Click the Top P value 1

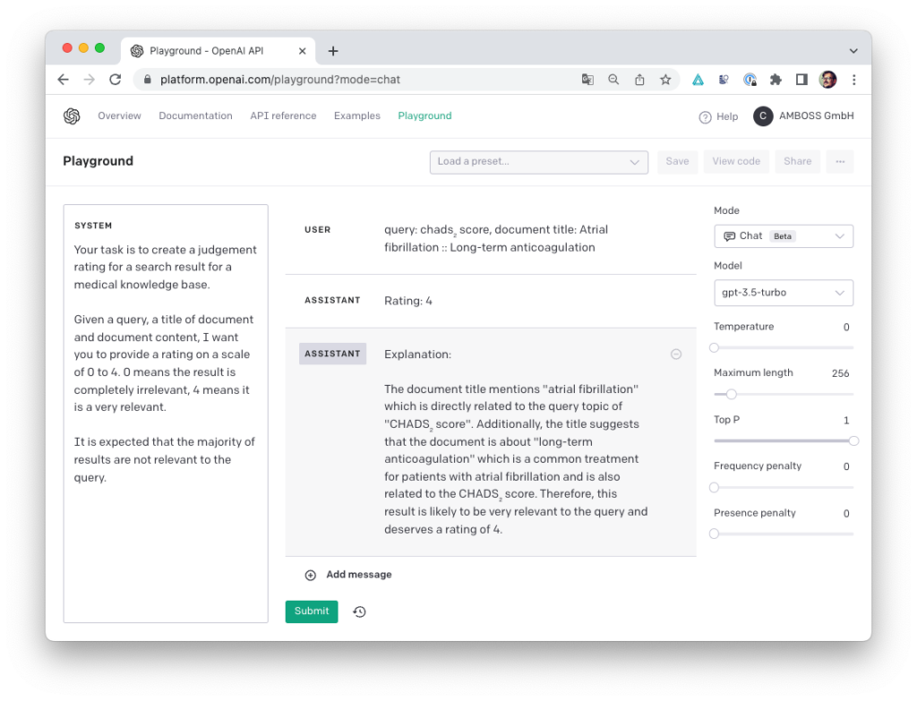click(x=846, y=421)
